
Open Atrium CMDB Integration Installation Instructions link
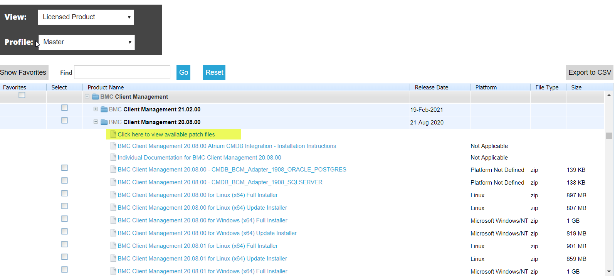227,146
